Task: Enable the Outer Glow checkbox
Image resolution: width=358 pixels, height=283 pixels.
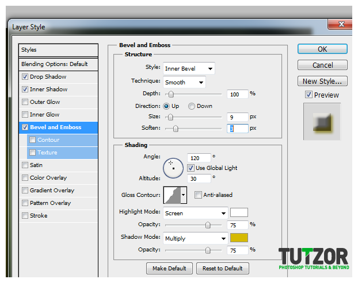Action: tap(25, 102)
